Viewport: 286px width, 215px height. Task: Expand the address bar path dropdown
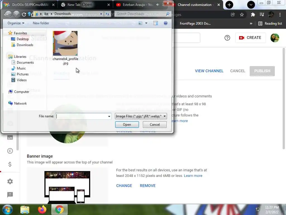pos(101,14)
